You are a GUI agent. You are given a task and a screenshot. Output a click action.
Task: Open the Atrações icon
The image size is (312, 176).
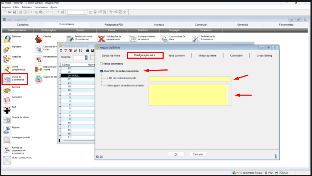(x=7, y=59)
